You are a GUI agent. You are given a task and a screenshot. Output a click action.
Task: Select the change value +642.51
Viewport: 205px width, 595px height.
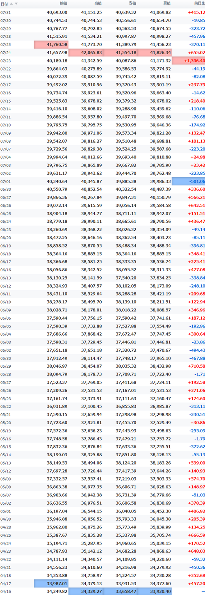point(196,205)
